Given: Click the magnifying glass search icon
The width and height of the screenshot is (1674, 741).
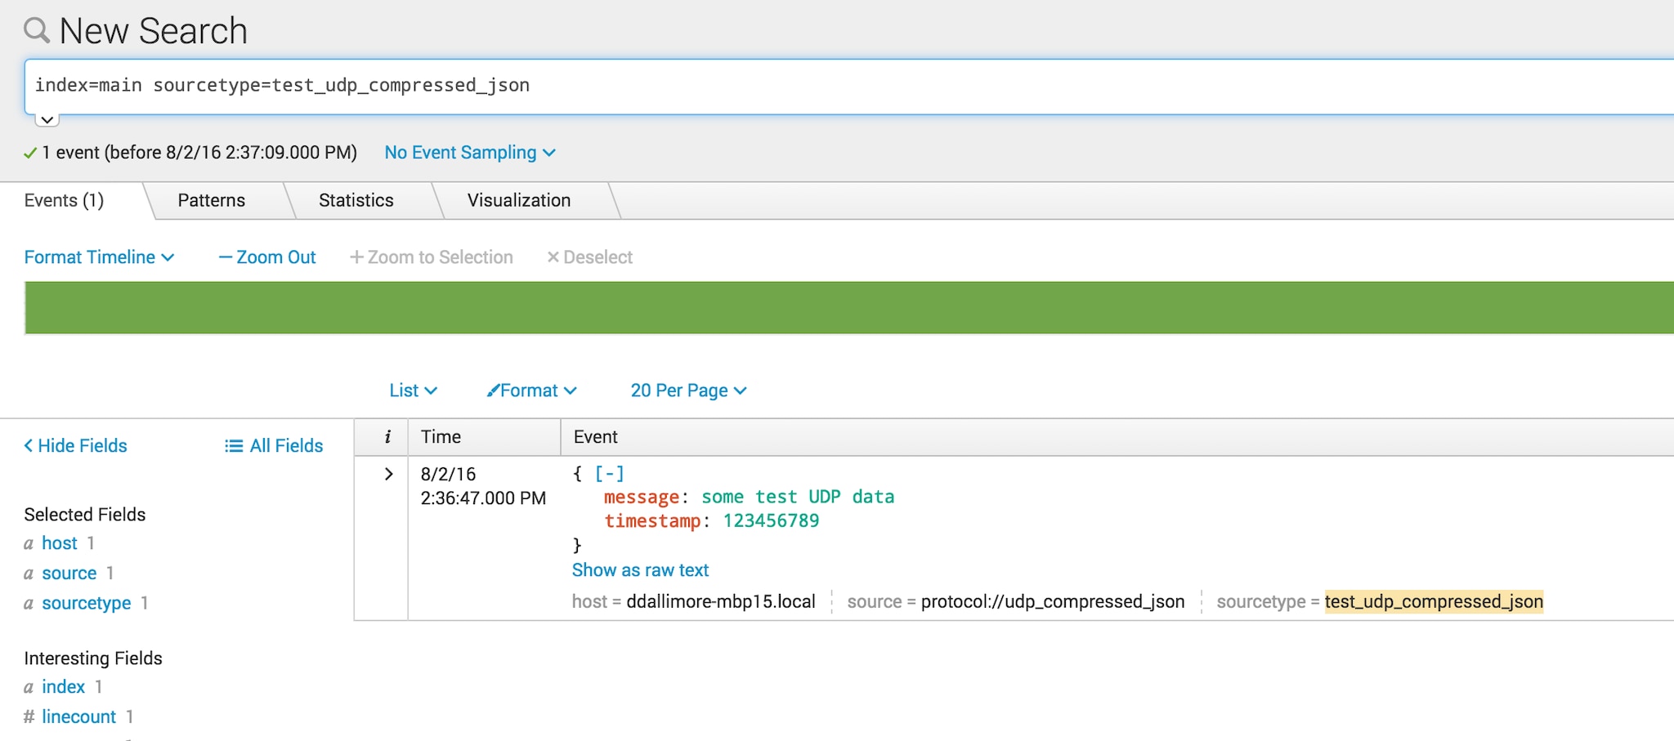Looking at the screenshot, I should coord(37,31).
